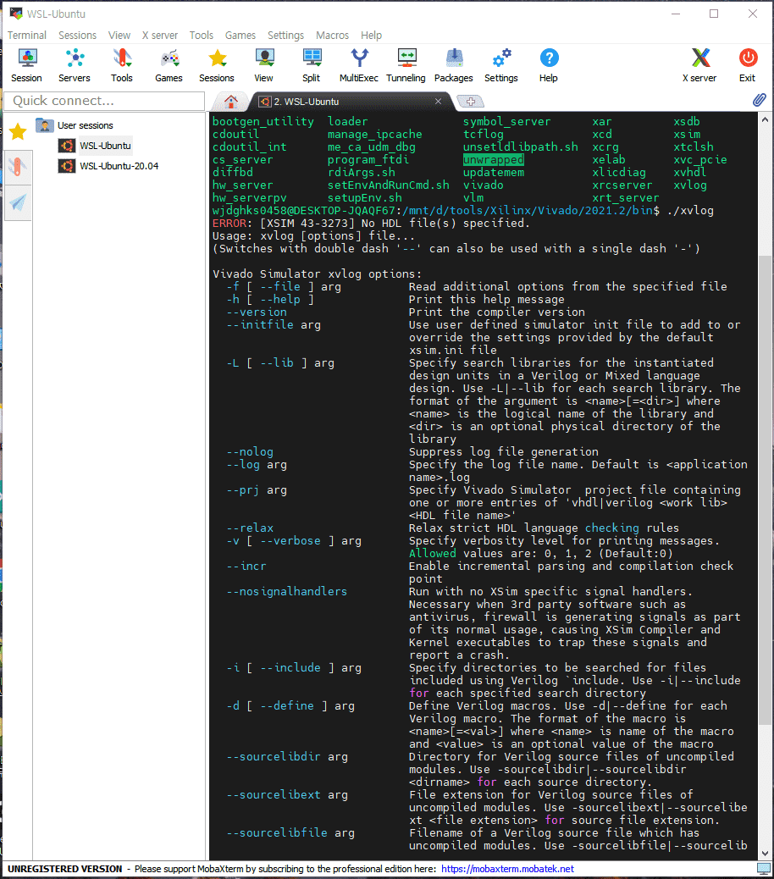774x879 pixels.
Task: Open the Terminal menu
Action: tap(27, 36)
